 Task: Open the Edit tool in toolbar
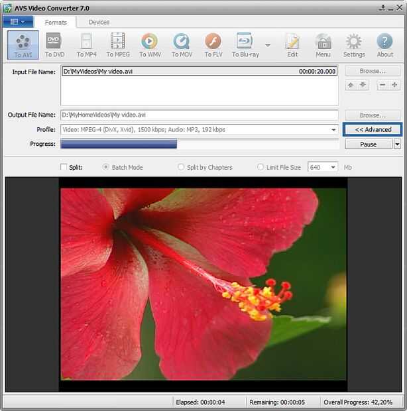[292, 45]
